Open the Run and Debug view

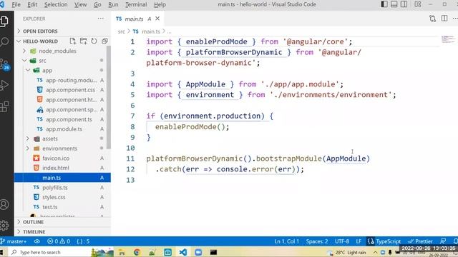click(x=5, y=85)
